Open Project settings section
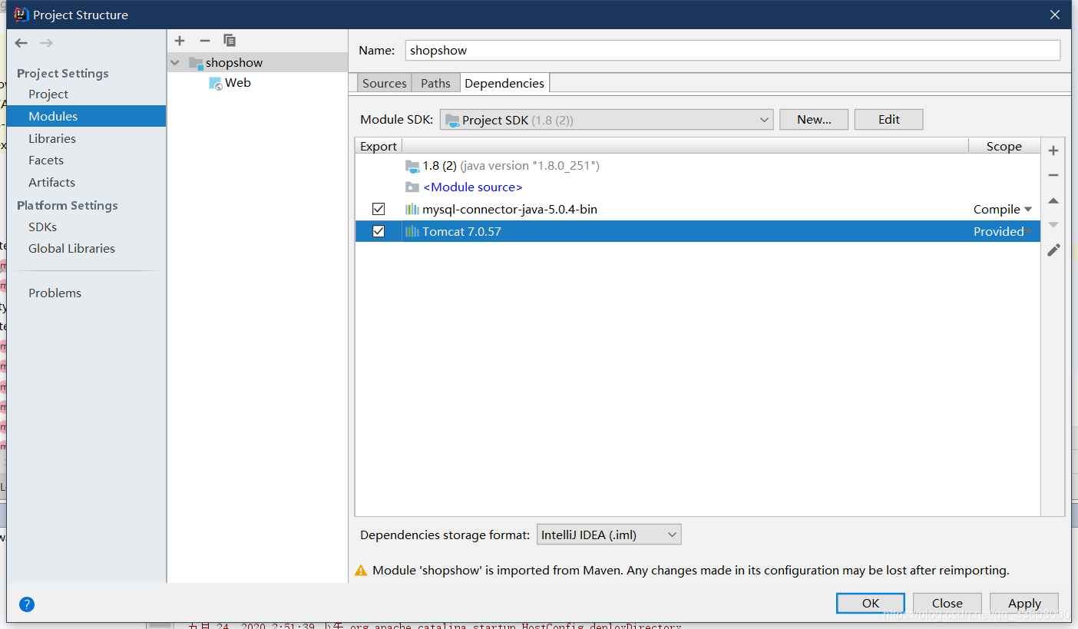 [48, 94]
